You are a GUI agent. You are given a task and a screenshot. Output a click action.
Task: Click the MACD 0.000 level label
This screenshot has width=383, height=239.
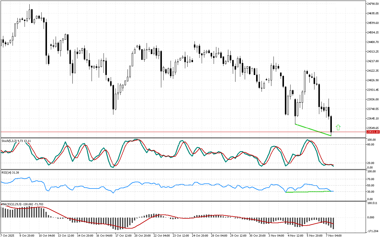tap(372, 217)
